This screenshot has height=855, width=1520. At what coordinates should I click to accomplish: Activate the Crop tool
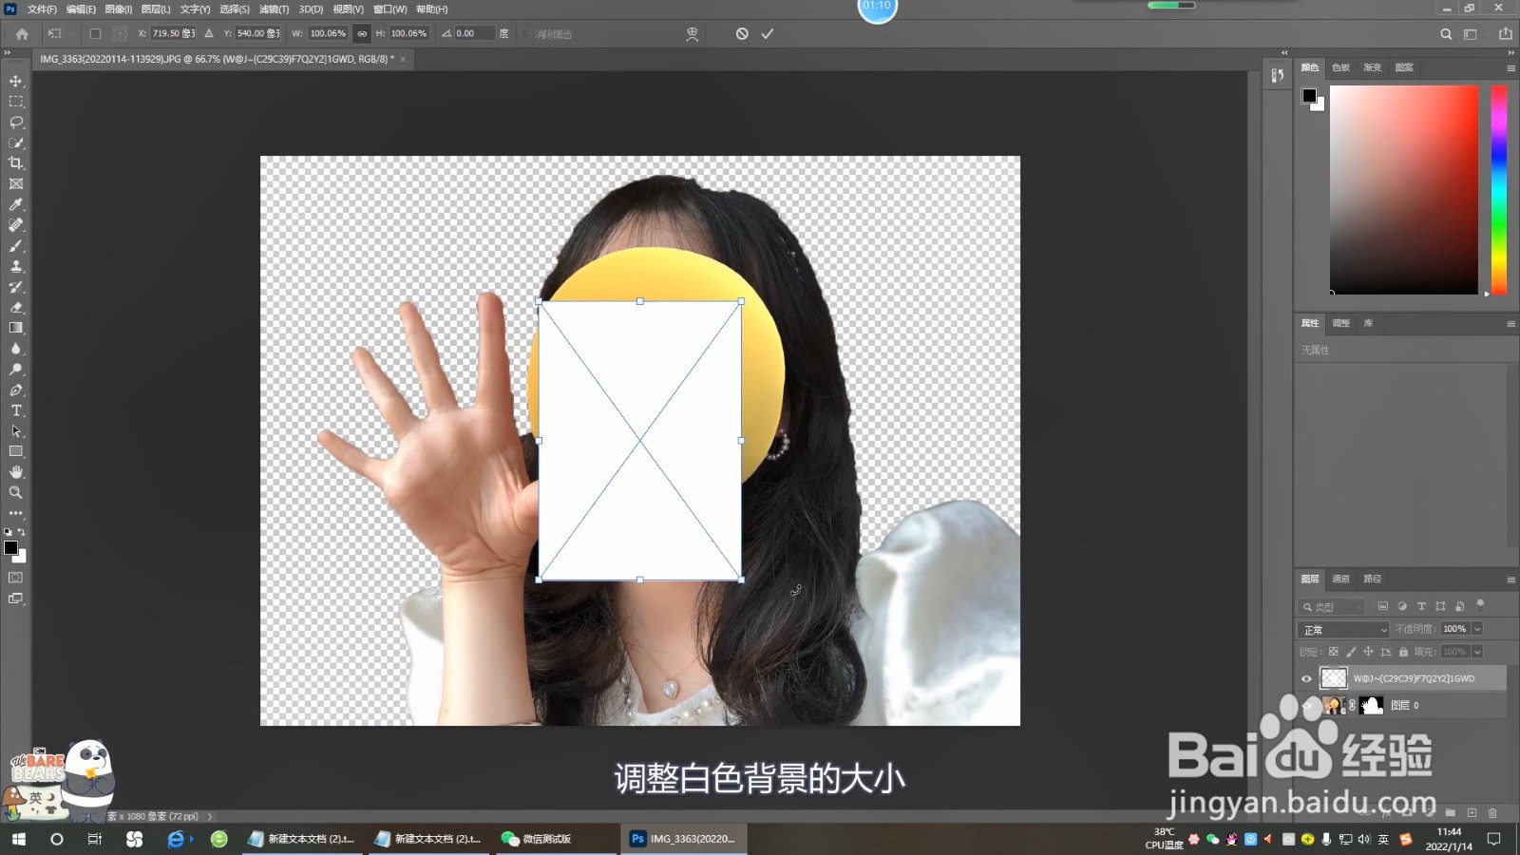pos(15,162)
